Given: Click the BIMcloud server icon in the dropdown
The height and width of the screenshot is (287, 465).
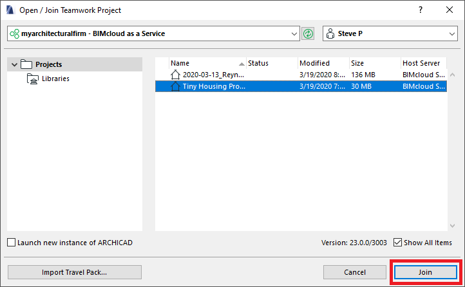Looking at the screenshot, I should pyautogui.click(x=14, y=33).
